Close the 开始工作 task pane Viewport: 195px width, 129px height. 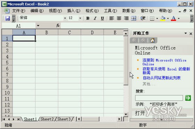click(x=191, y=33)
